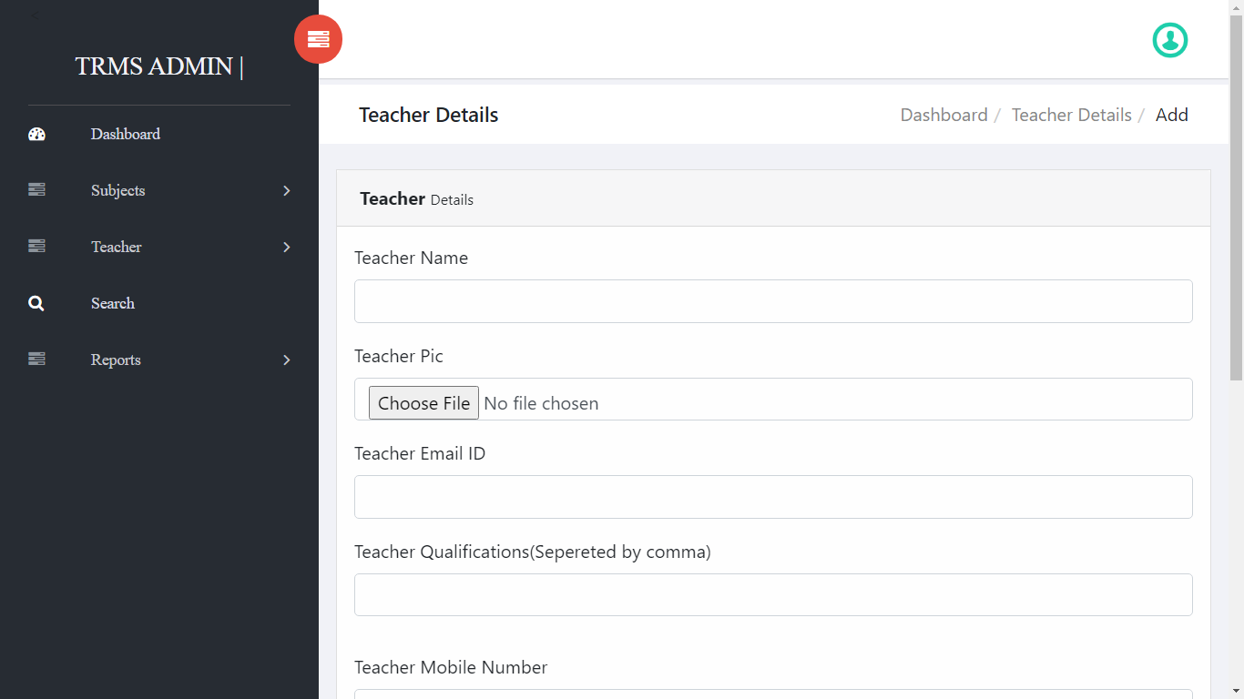Click the red circular menu toggle icon
Screen dimensions: 1244x699
[x=318, y=39]
